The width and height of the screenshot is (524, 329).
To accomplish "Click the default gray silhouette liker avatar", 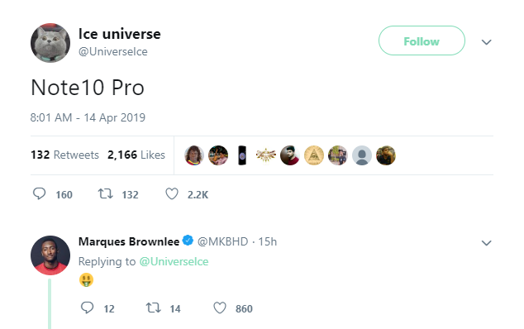I will (362, 155).
